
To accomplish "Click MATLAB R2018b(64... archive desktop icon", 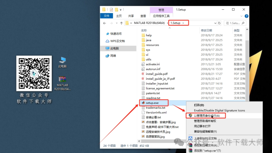I will 62,84.
